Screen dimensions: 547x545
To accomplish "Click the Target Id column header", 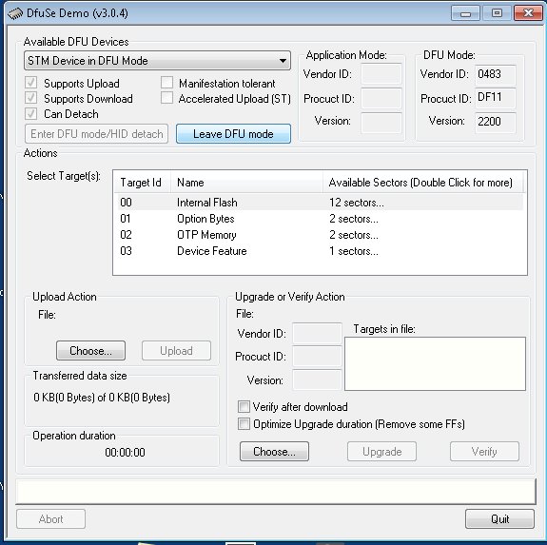I will coord(143,183).
